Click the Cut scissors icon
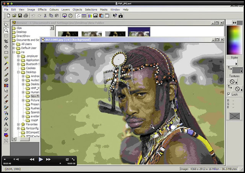 coord(45,16)
